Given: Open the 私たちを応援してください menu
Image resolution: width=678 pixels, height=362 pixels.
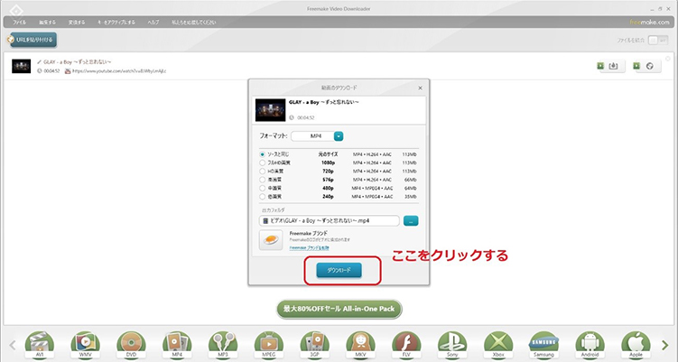Looking at the screenshot, I should coord(194,22).
